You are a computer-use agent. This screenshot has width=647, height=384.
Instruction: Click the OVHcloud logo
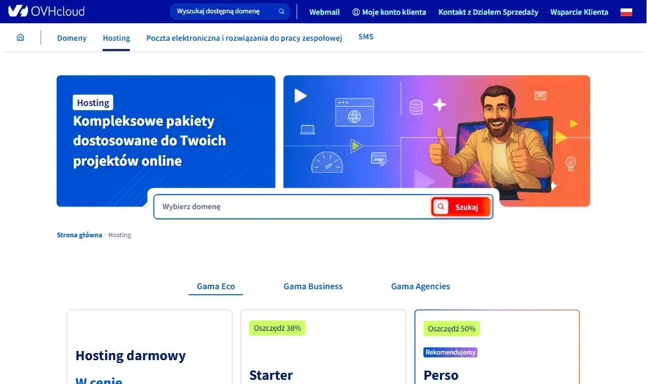46,11
